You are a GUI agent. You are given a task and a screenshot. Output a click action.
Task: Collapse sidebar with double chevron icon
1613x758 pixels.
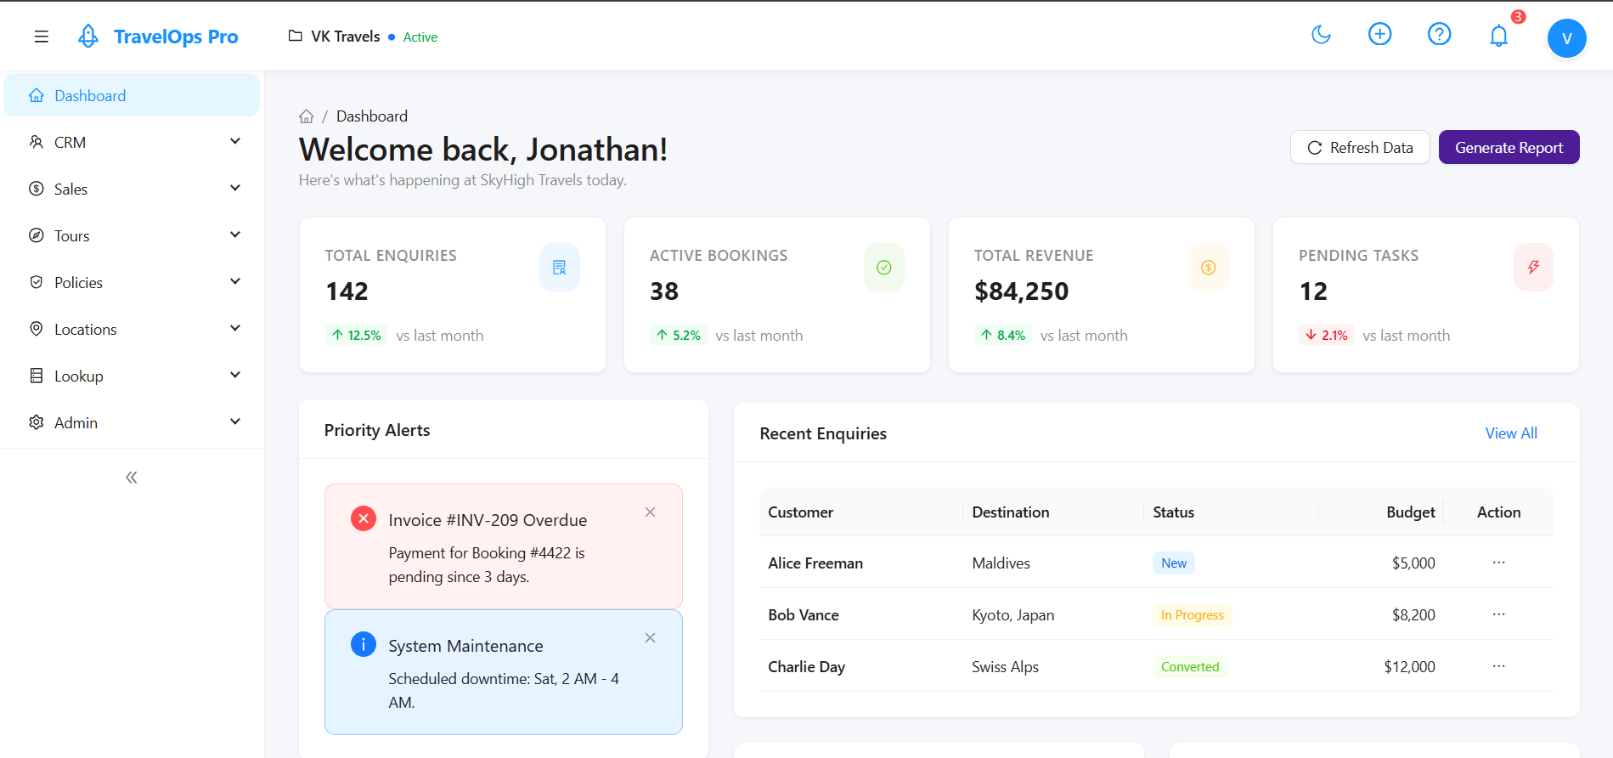click(132, 478)
